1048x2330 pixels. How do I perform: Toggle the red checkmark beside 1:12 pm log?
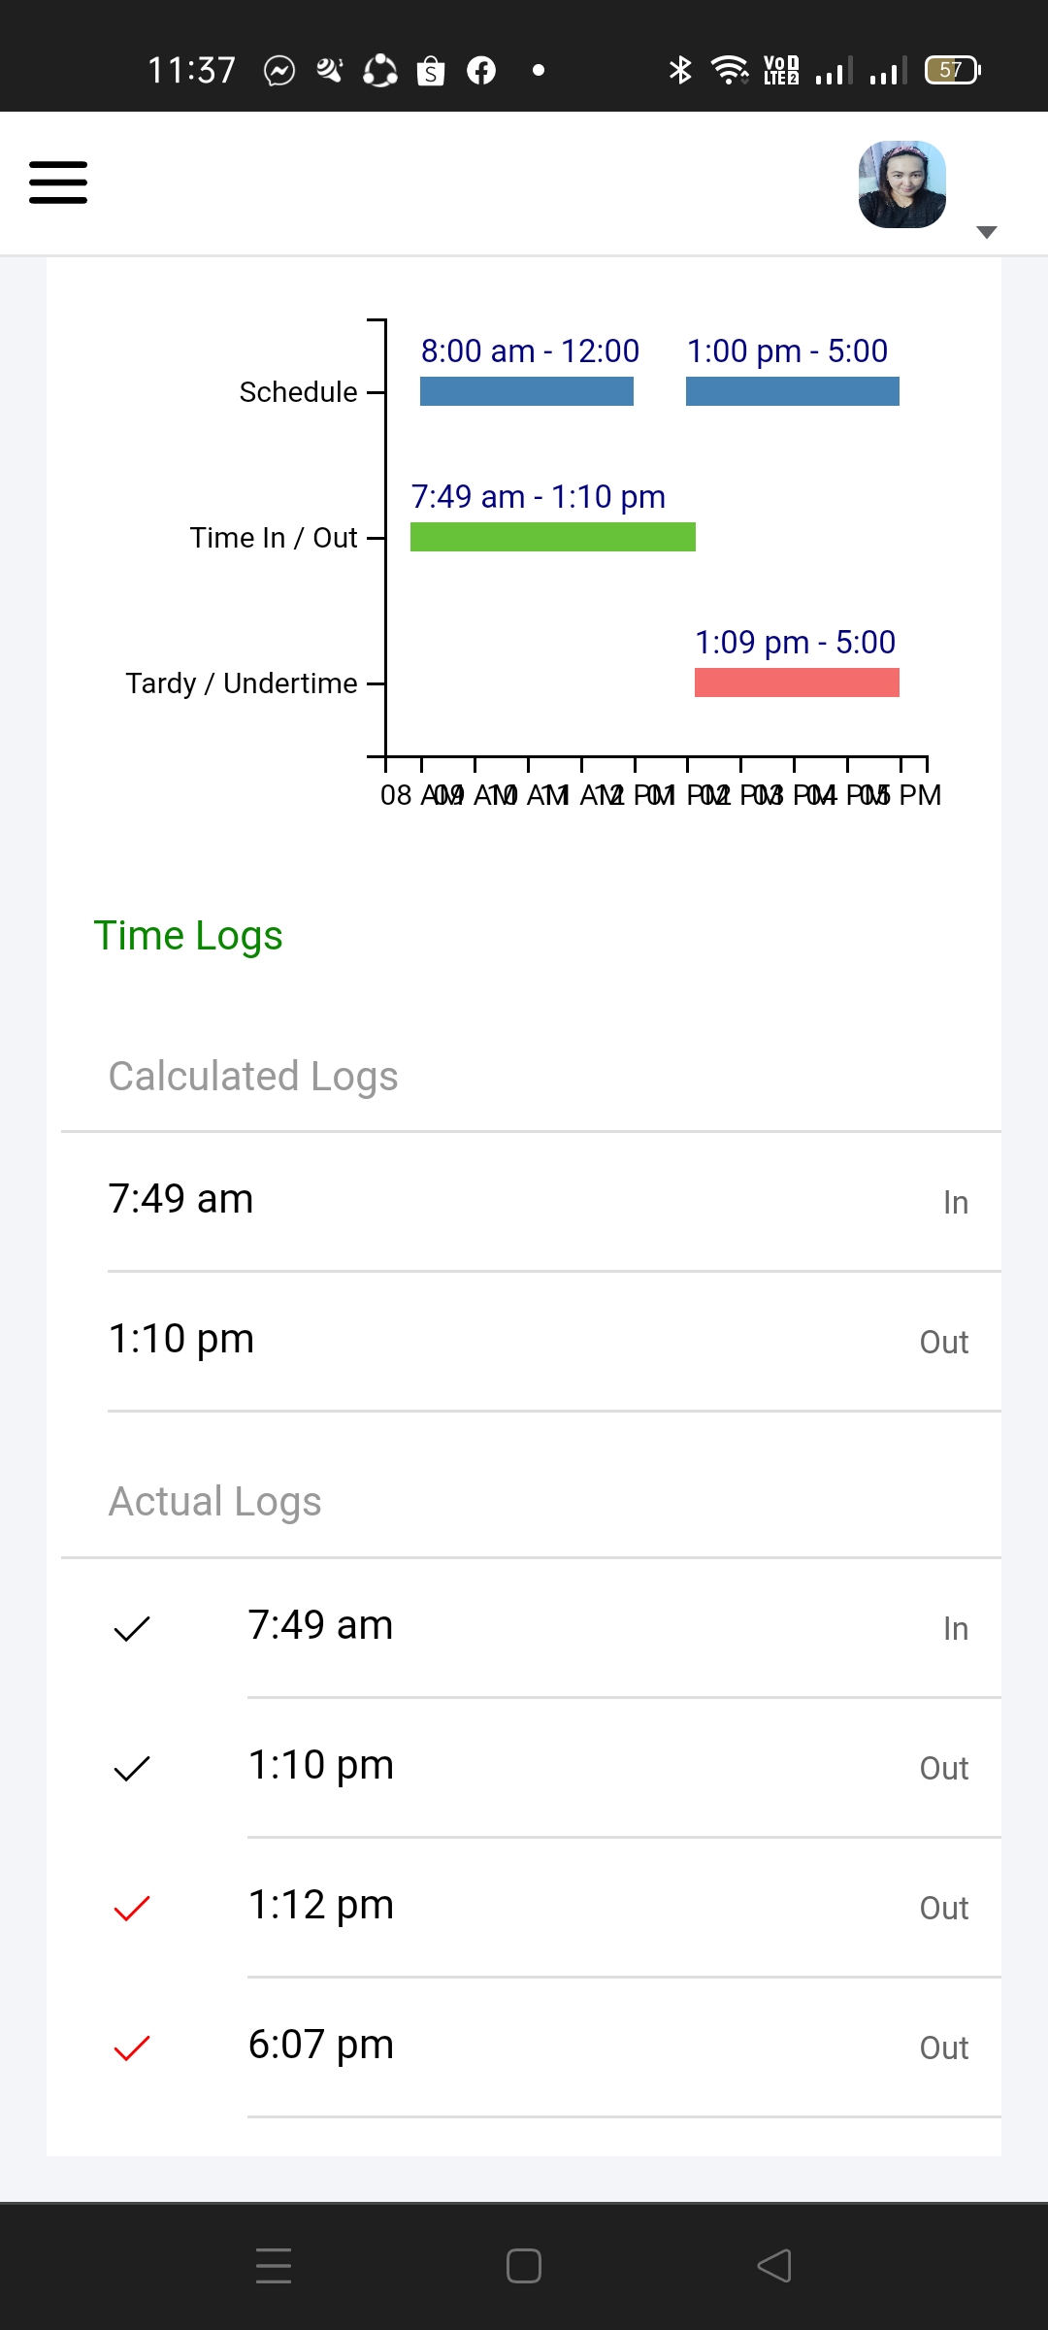[132, 1908]
